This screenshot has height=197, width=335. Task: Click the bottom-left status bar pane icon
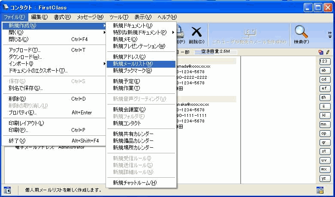7,190
